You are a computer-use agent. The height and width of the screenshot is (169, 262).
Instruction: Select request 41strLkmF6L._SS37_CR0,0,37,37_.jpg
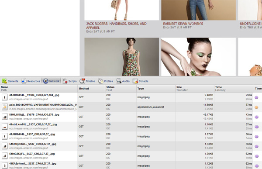click(33, 124)
